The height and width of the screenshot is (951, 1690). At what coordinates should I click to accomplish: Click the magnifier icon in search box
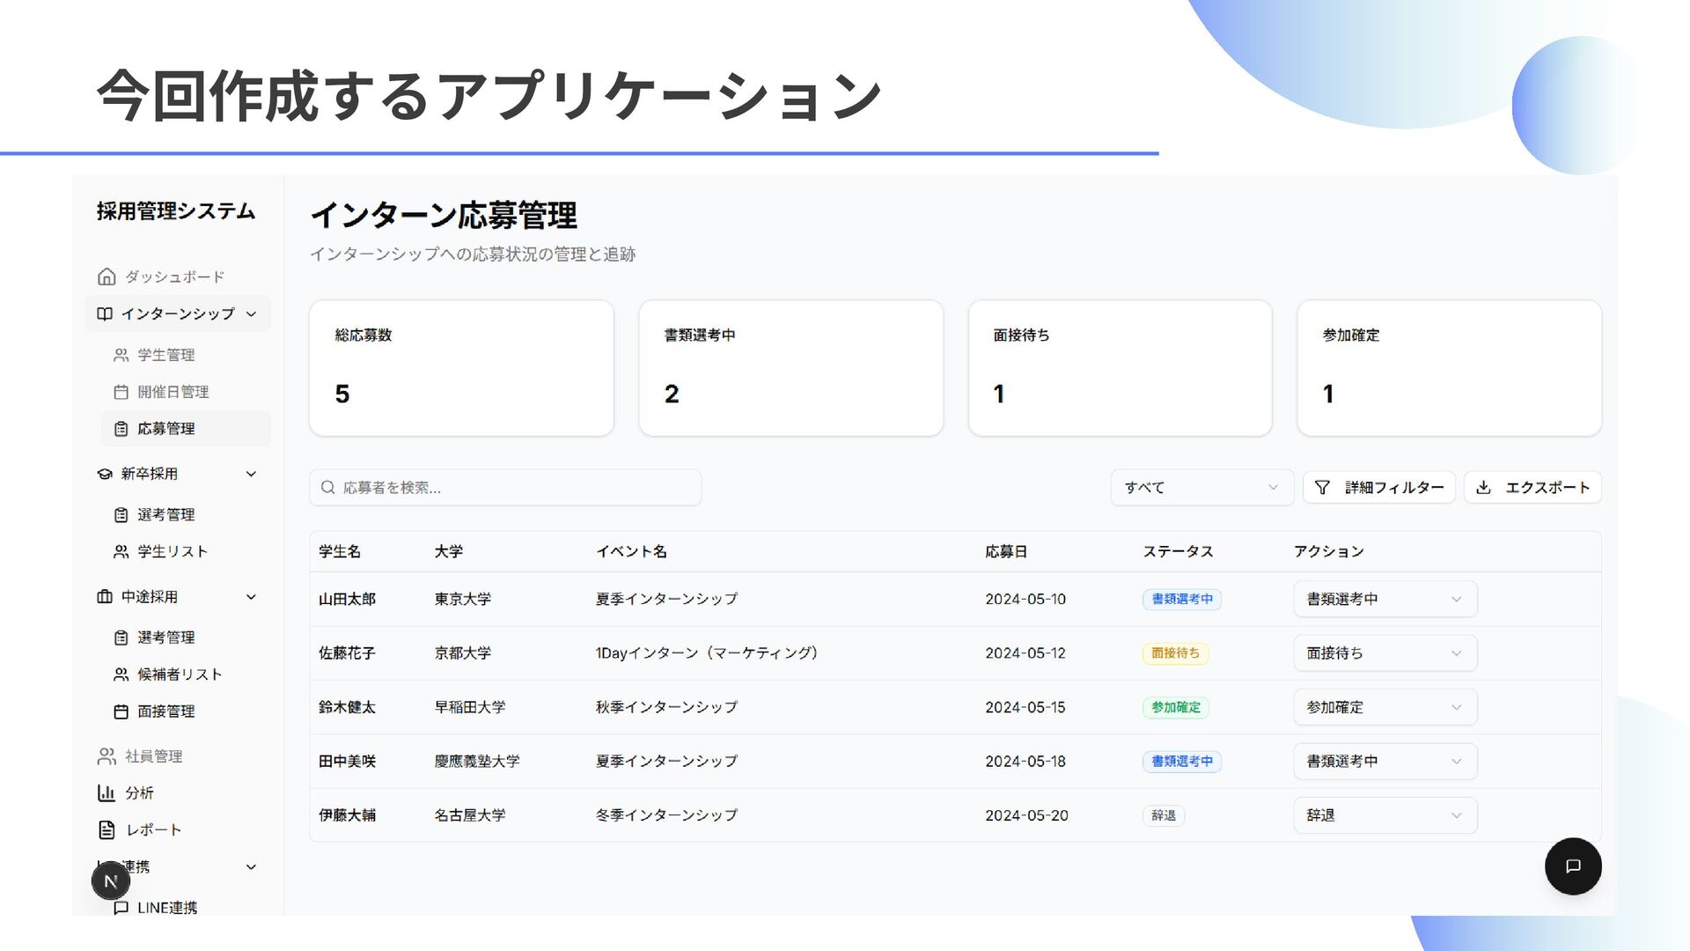[327, 487]
